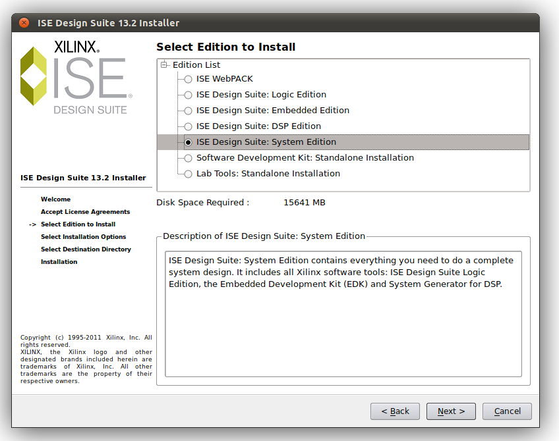Image resolution: width=559 pixels, height=441 pixels.
Task: Select the System Edition radio button
Action: pyautogui.click(x=188, y=142)
